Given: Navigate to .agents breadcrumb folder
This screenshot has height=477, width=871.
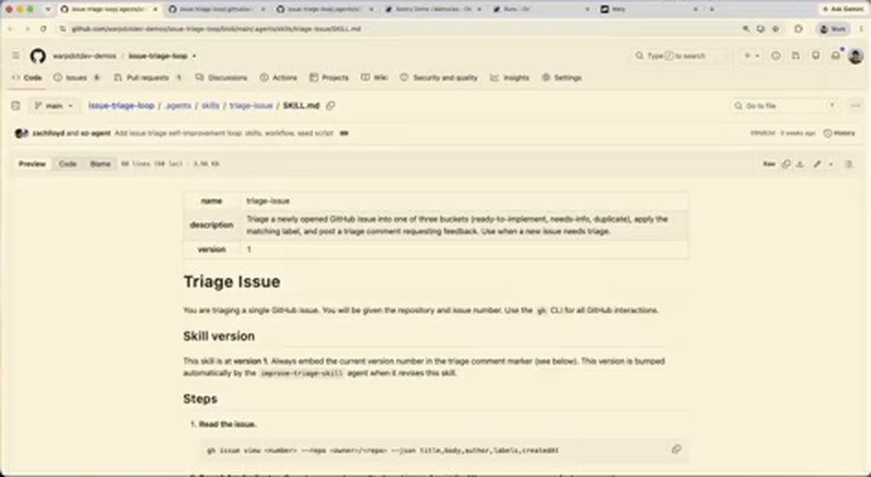Looking at the screenshot, I should click(179, 106).
